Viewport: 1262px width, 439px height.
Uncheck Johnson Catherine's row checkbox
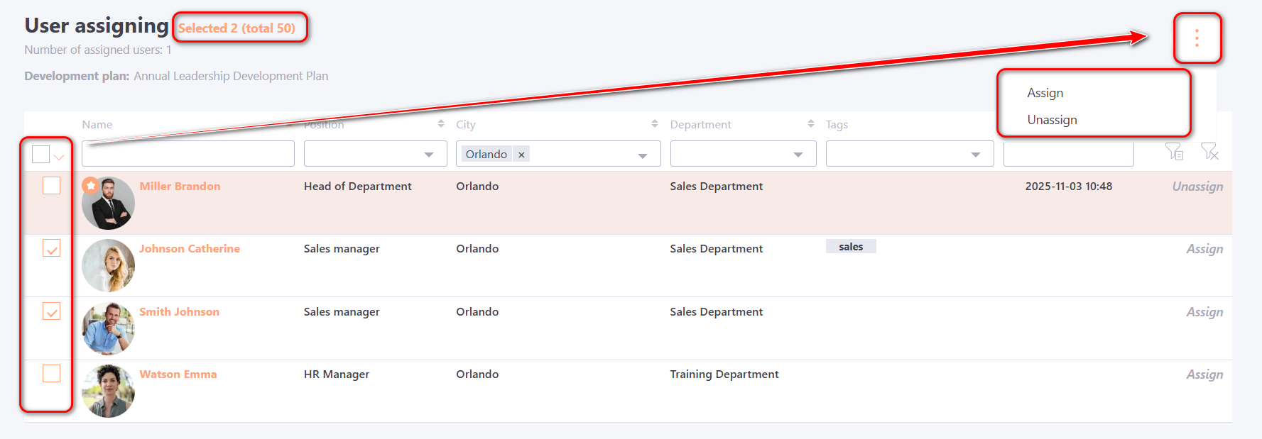(52, 248)
